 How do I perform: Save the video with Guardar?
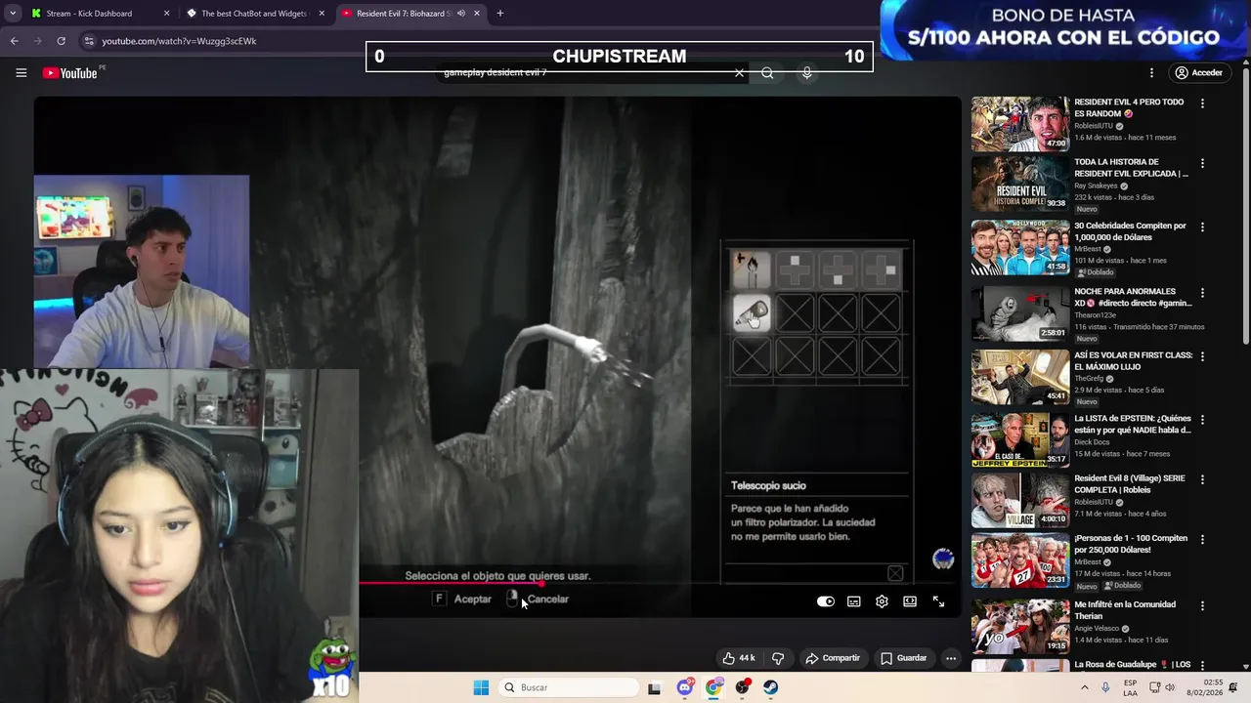pyautogui.click(x=903, y=658)
